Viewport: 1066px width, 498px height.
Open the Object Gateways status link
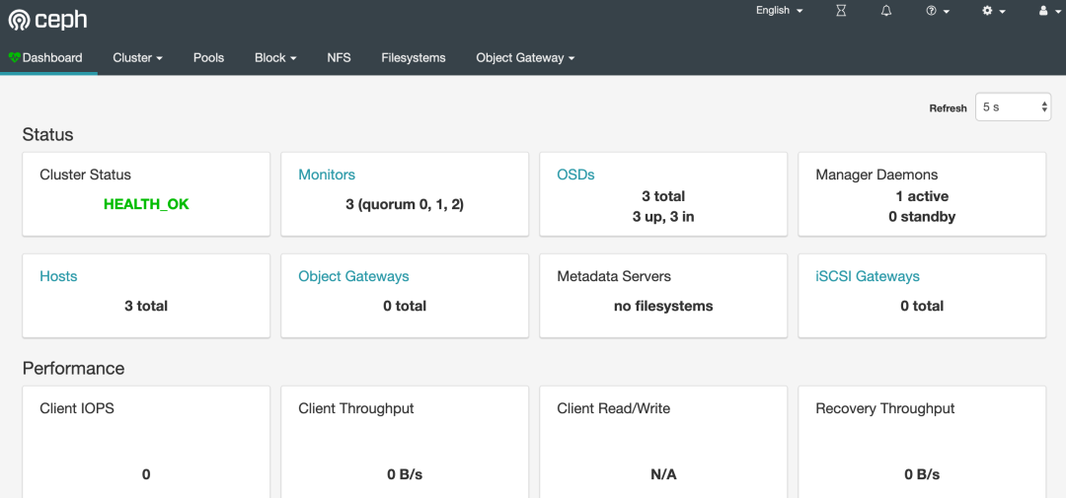[x=353, y=276]
